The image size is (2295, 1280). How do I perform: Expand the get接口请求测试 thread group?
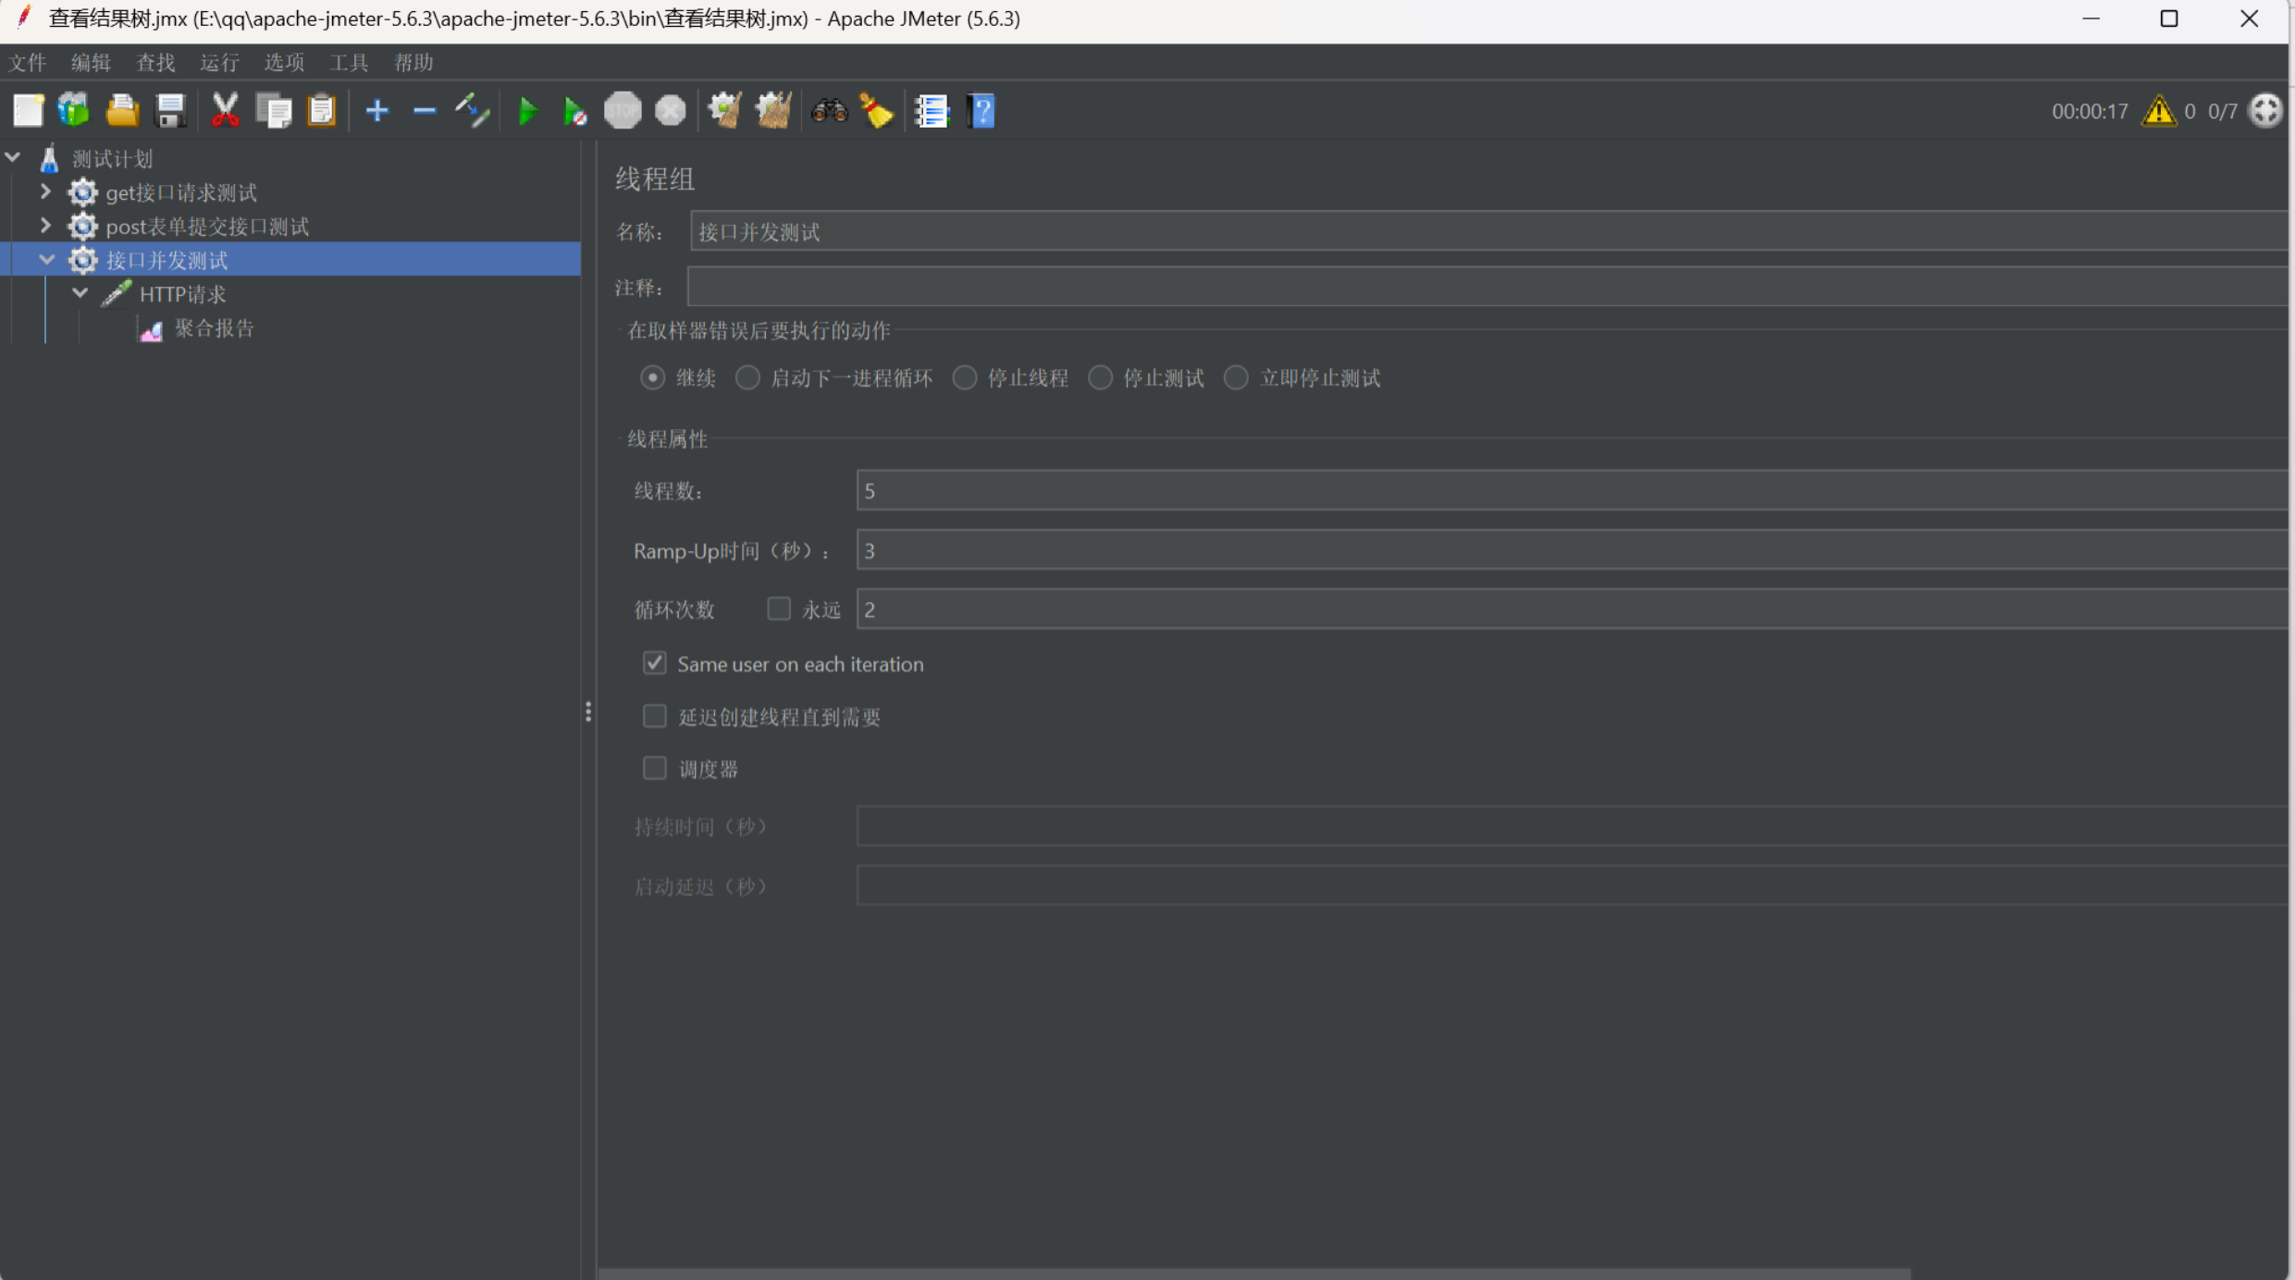45,191
